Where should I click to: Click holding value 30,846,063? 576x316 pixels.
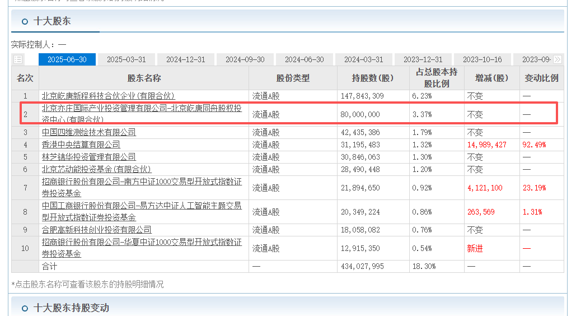click(360, 157)
